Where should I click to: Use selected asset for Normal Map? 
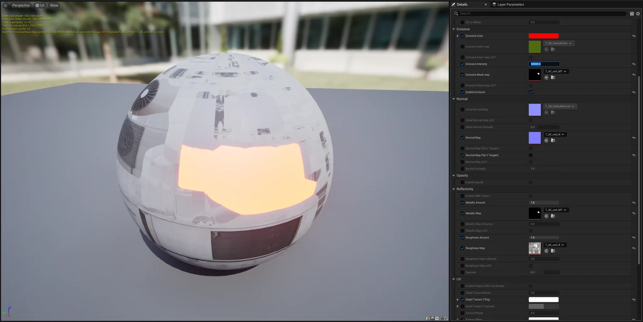tap(547, 140)
